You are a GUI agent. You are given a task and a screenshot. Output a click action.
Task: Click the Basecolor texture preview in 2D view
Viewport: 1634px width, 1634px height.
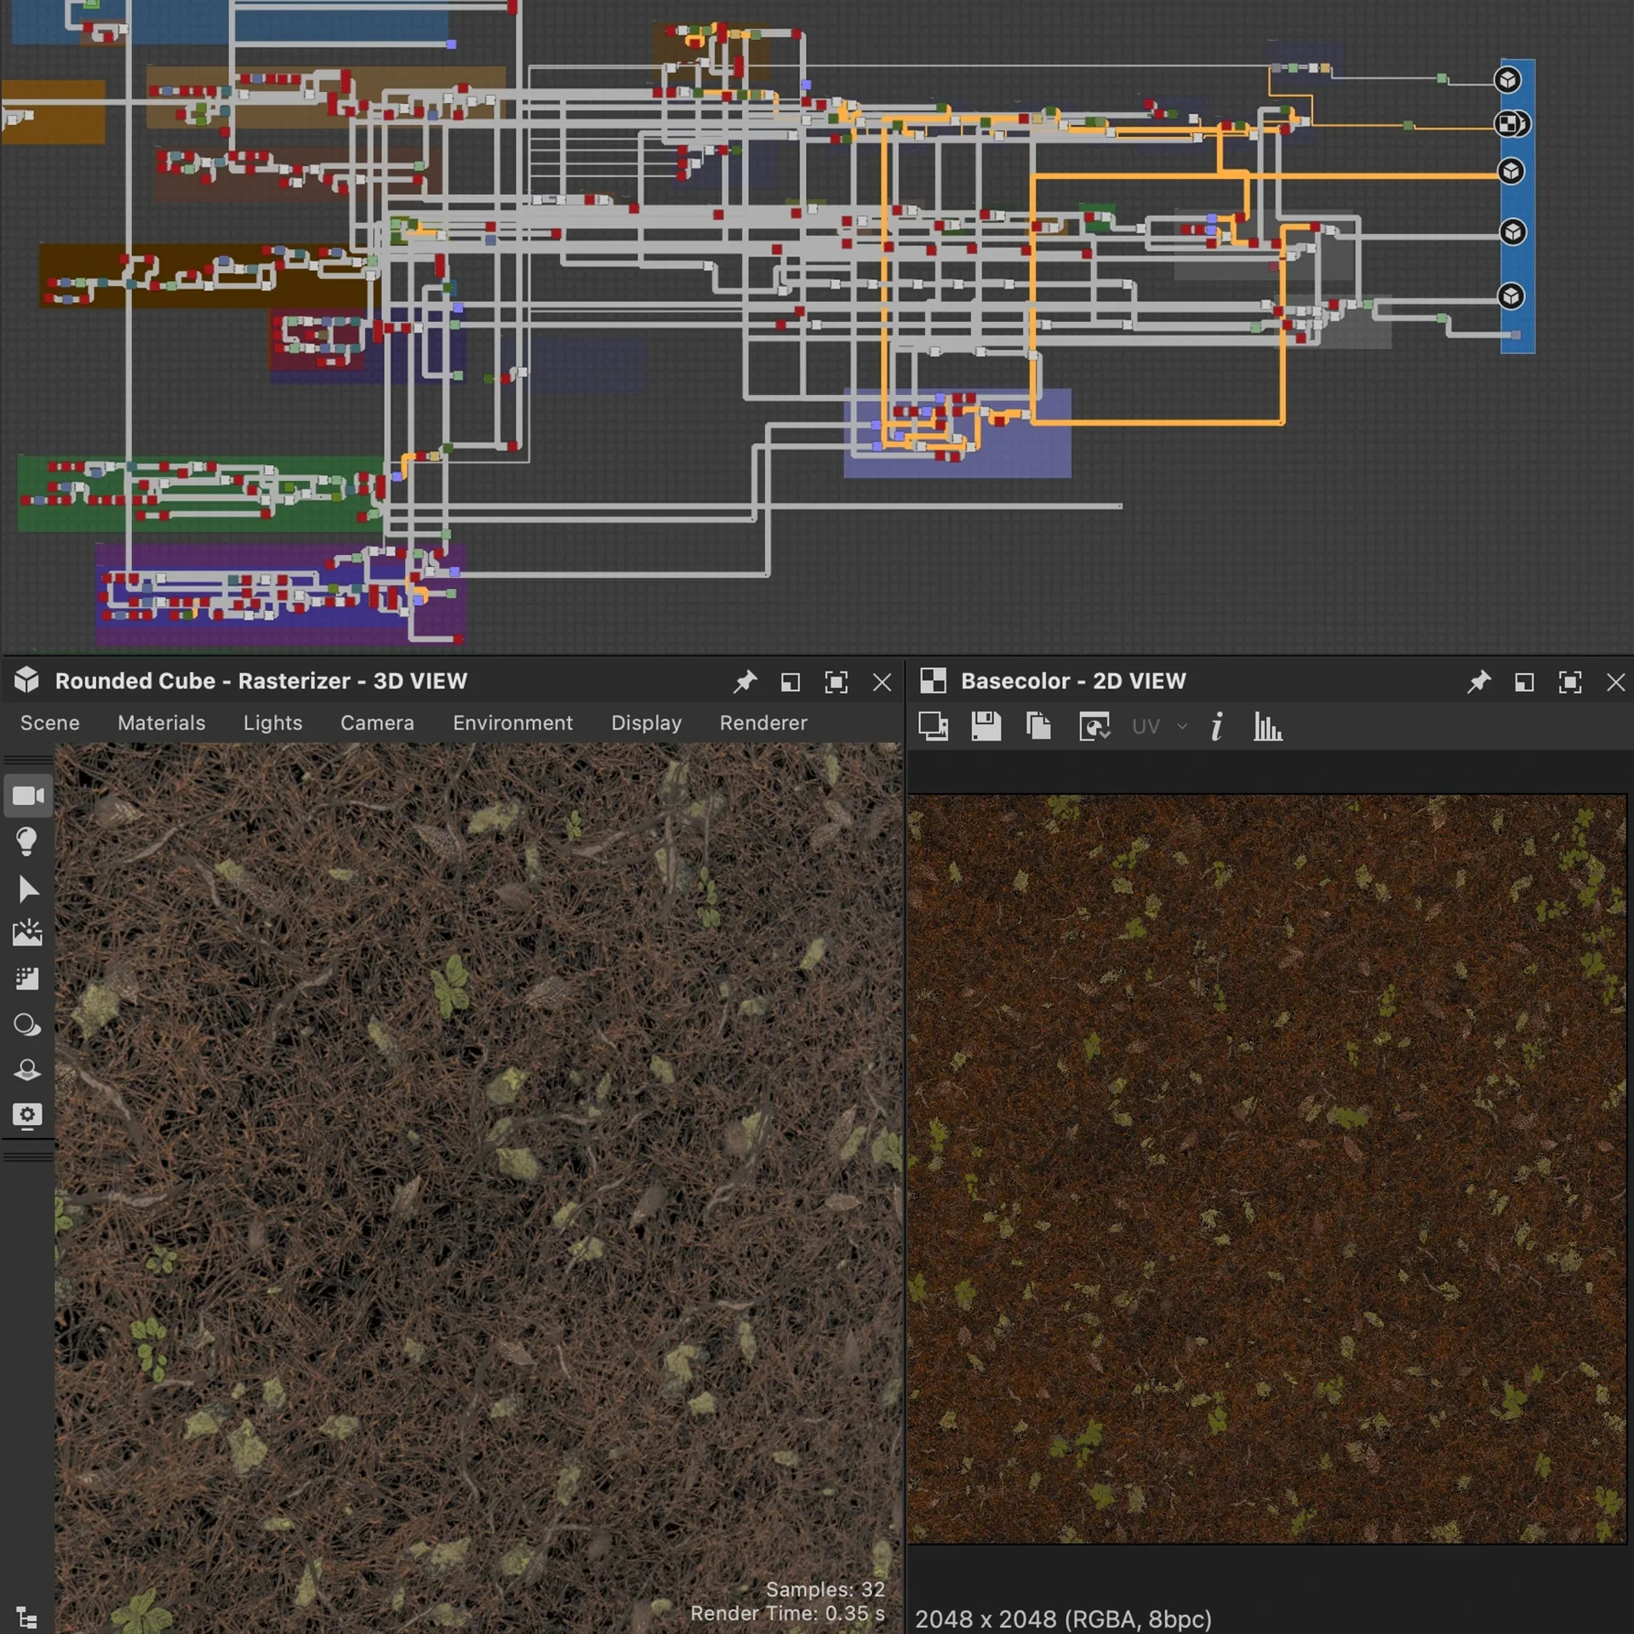[1266, 1168]
